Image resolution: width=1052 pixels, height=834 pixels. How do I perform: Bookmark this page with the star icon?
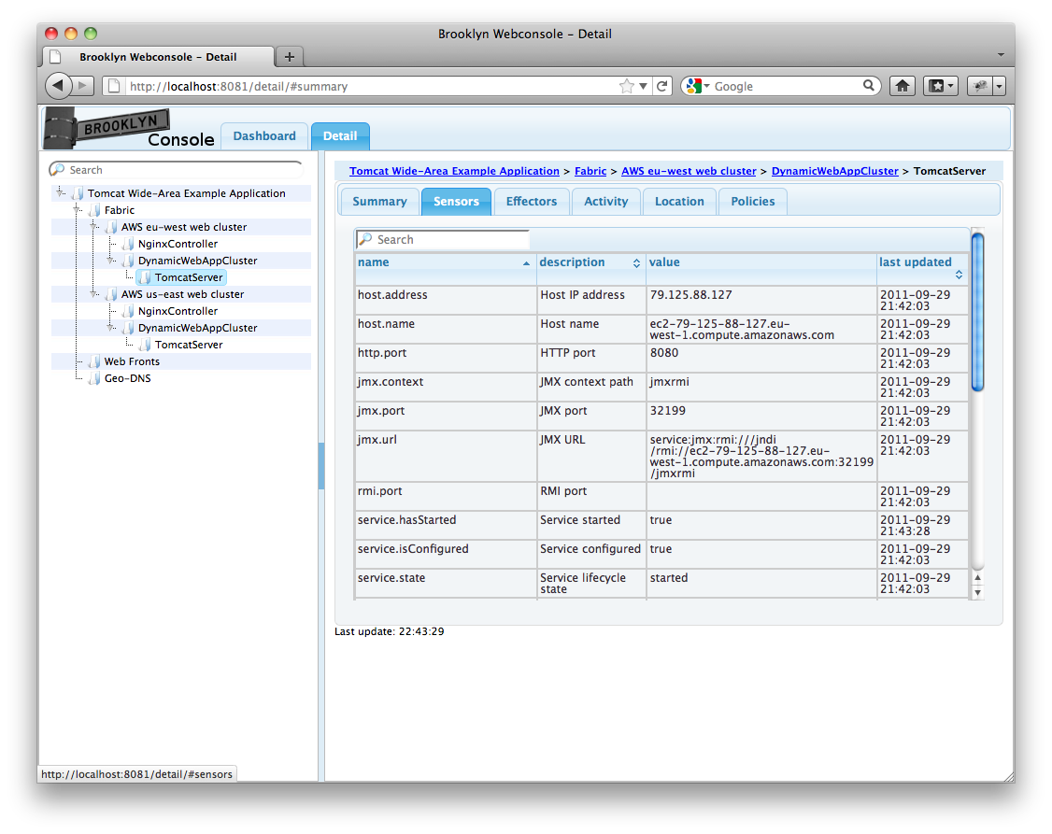coord(626,86)
